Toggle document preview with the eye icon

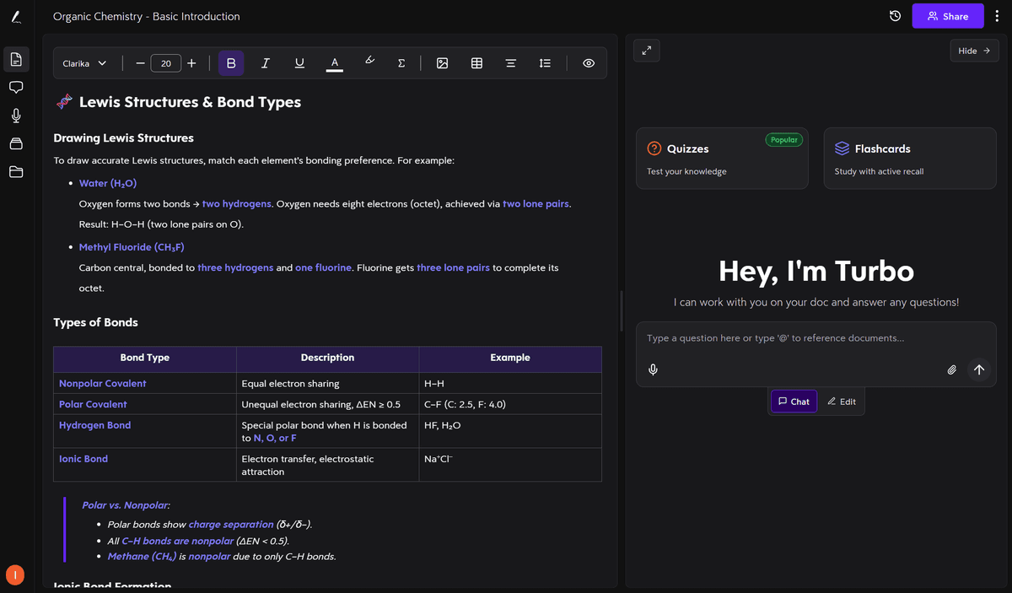(588, 62)
